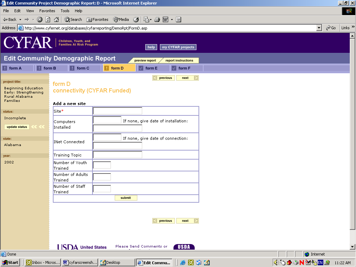The image size is (356, 267).
Task: Click the Training Topic field
Action: click(x=118, y=155)
